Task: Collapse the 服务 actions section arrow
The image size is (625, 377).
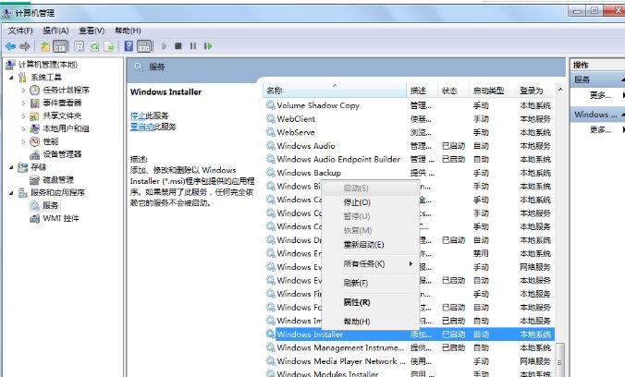Action: (x=622, y=79)
